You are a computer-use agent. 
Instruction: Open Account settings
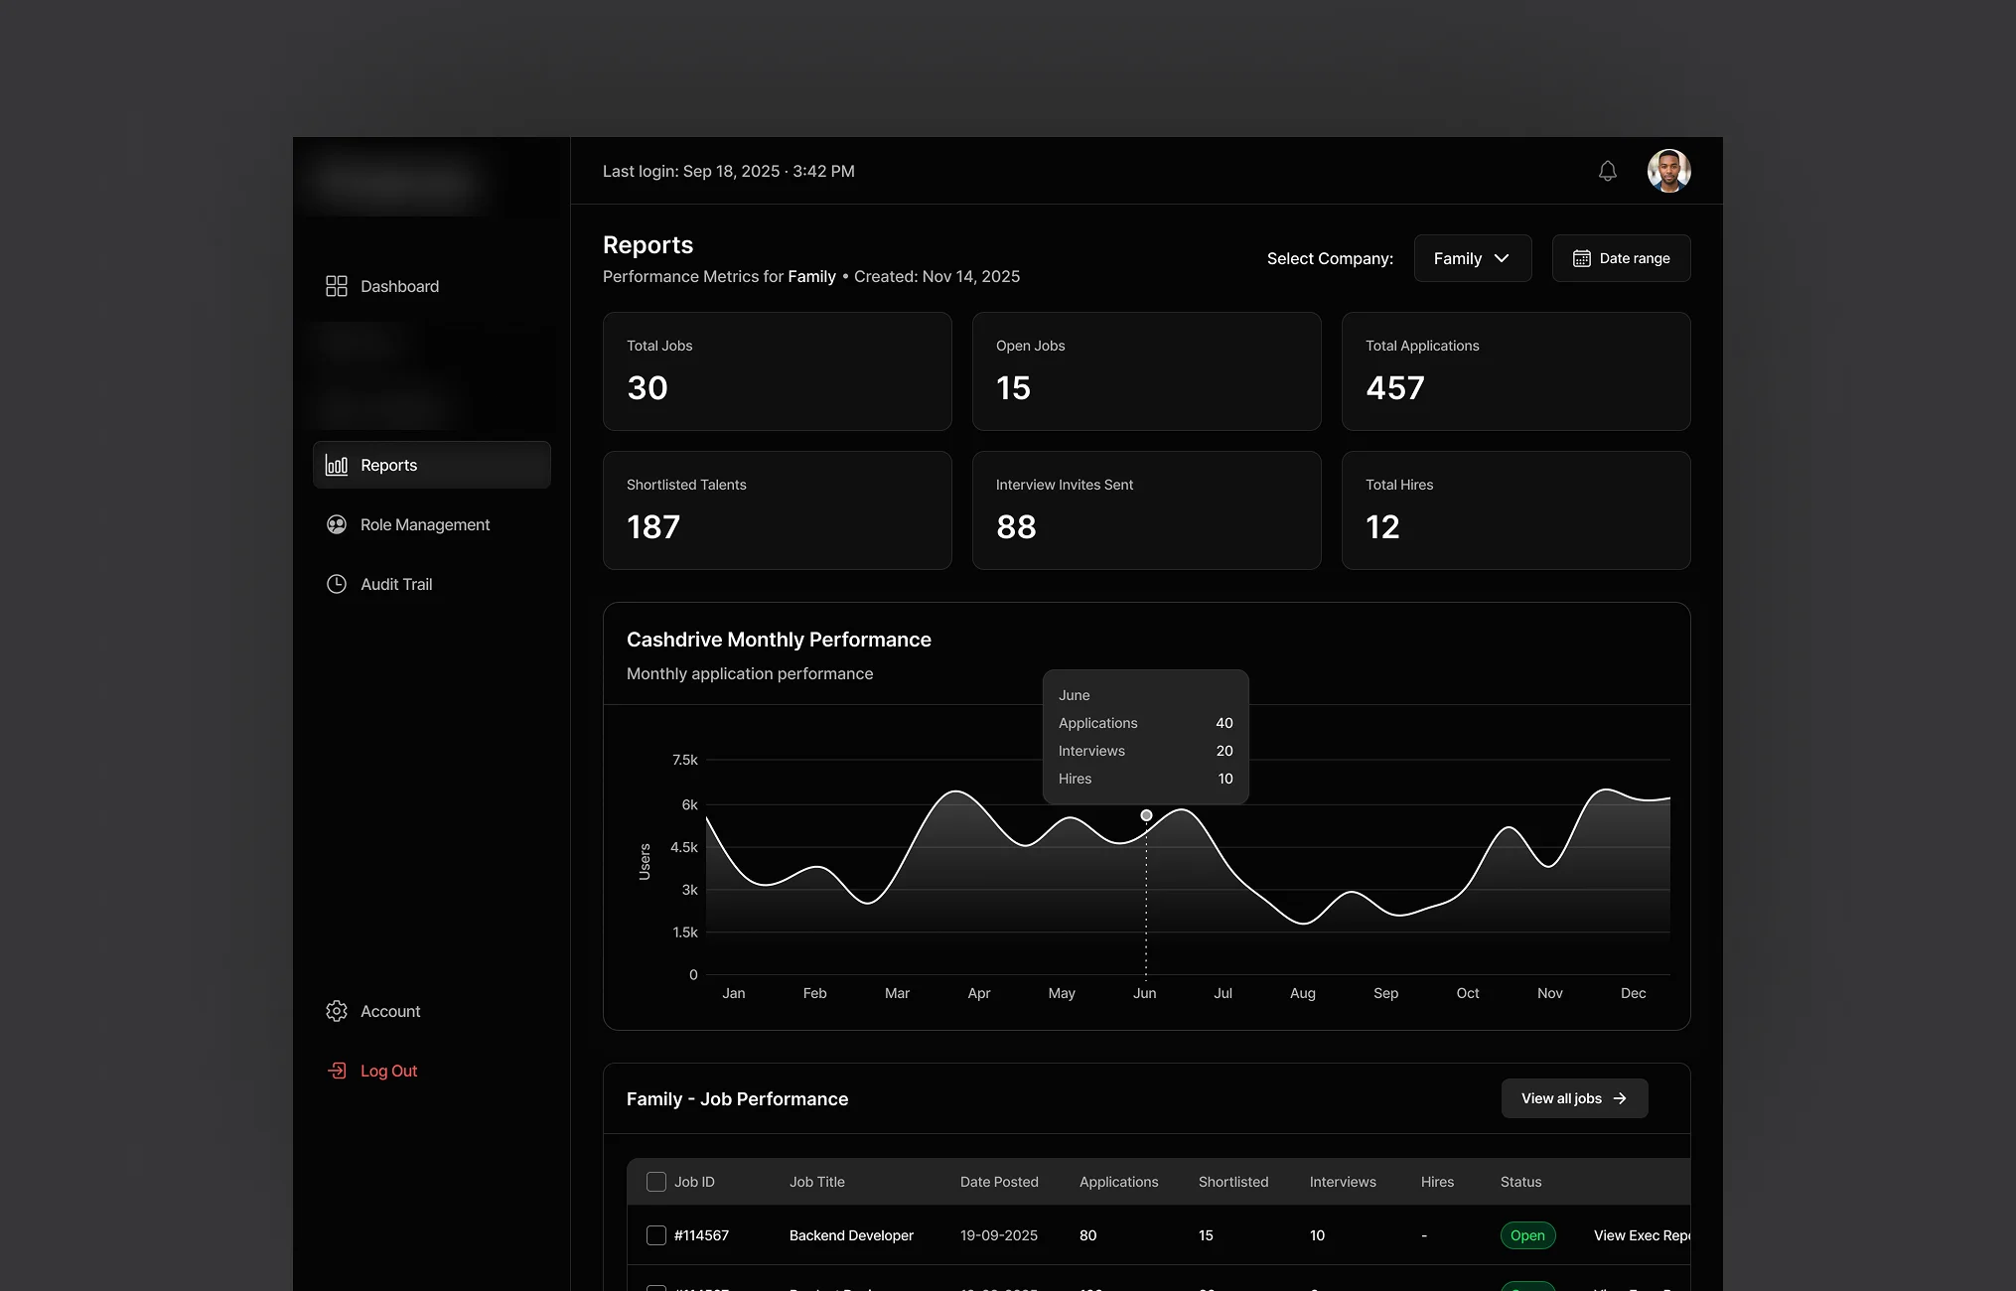(x=432, y=1011)
